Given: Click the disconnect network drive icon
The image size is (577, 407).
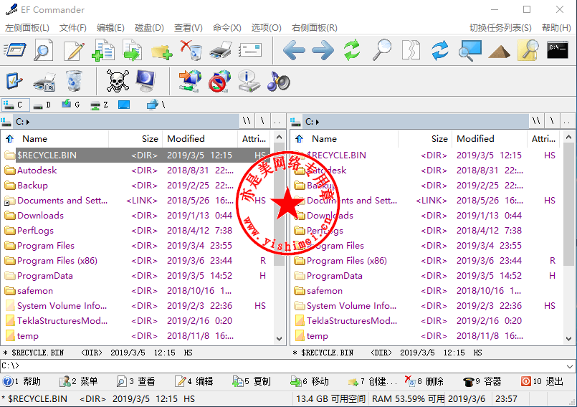Looking at the screenshot, I should pyautogui.click(x=219, y=81).
